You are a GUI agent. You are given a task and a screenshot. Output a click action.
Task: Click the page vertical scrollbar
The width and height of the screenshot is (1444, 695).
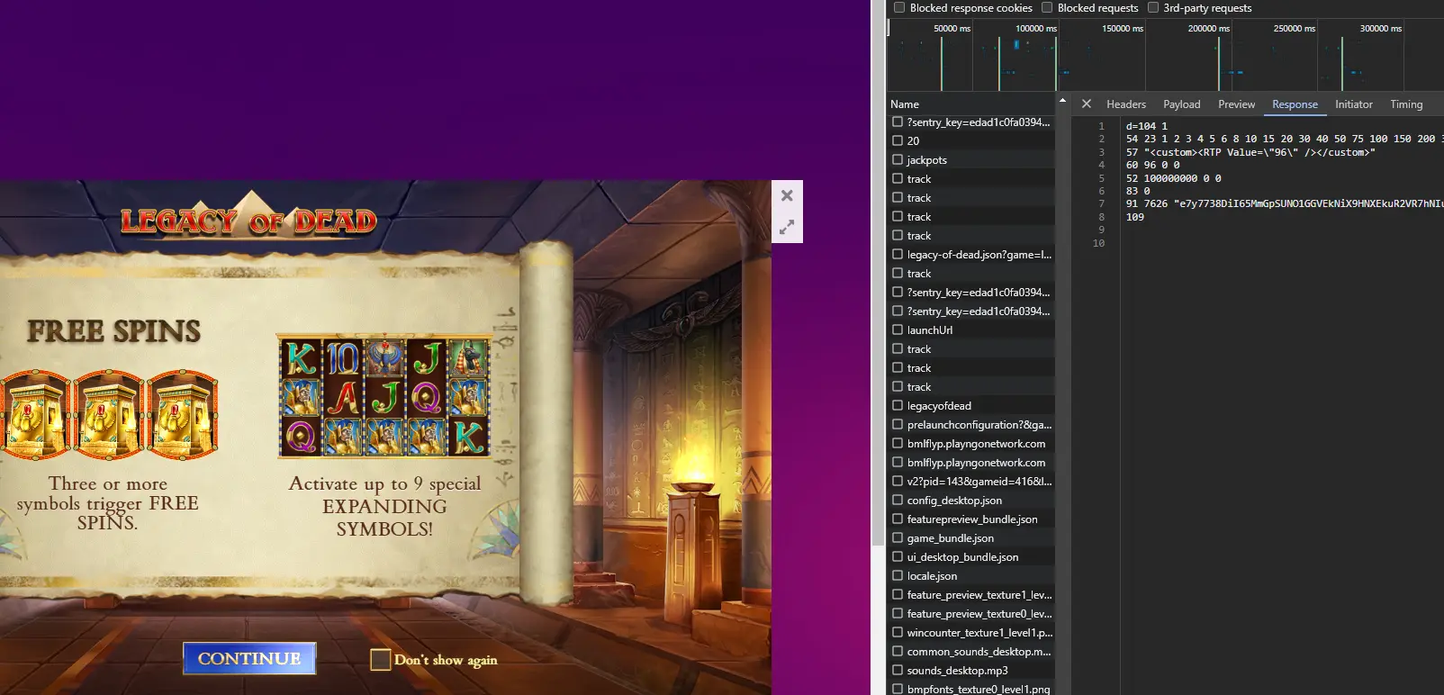click(878, 273)
